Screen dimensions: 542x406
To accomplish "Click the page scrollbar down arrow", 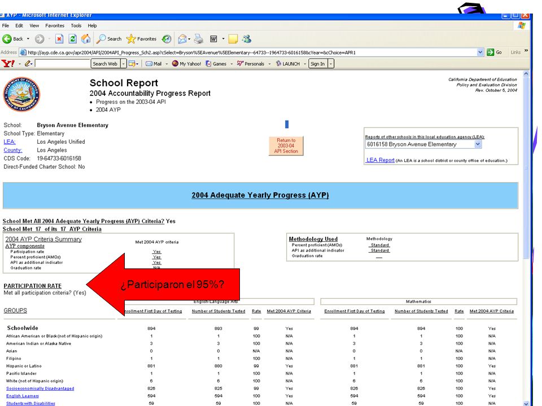I will point(526,403).
